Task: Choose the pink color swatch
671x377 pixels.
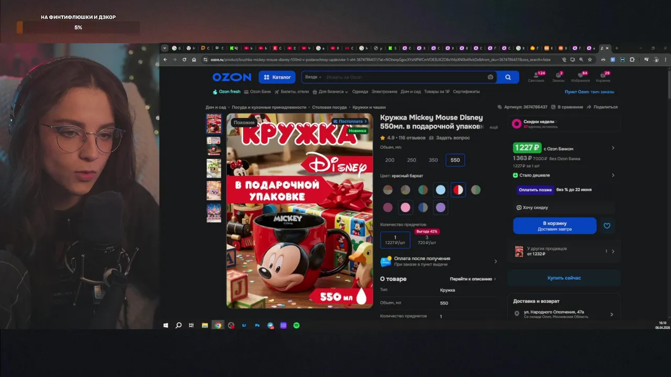Action: point(405,207)
